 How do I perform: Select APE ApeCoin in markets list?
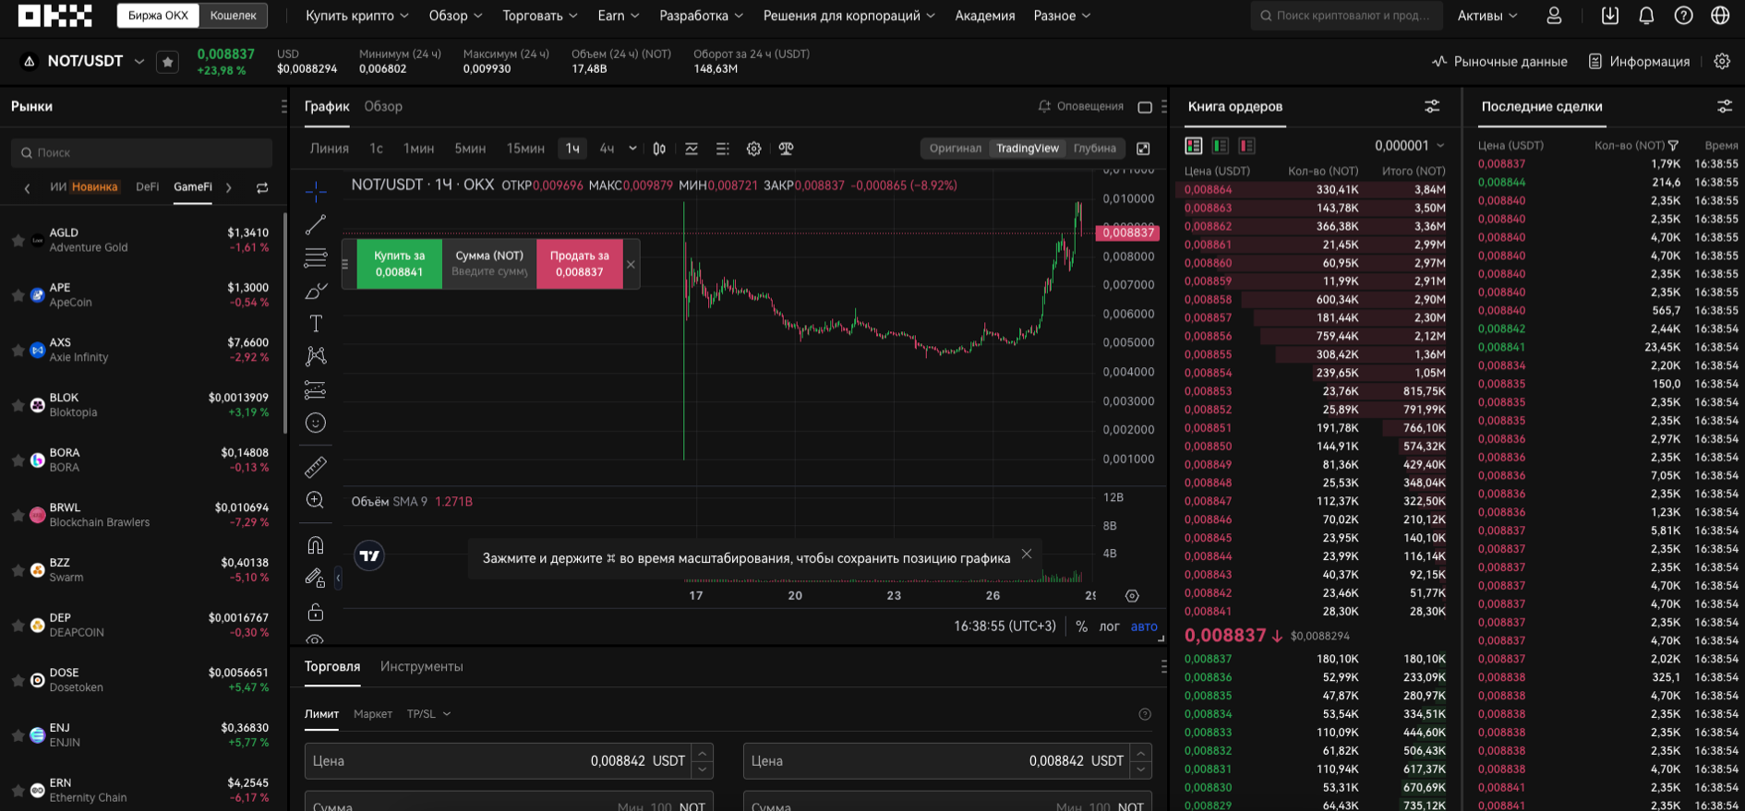tap(143, 295)
